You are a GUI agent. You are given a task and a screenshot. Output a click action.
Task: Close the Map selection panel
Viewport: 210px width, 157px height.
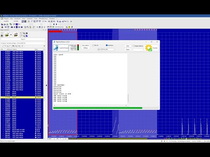pyautogui.click(x=45, y=30)
